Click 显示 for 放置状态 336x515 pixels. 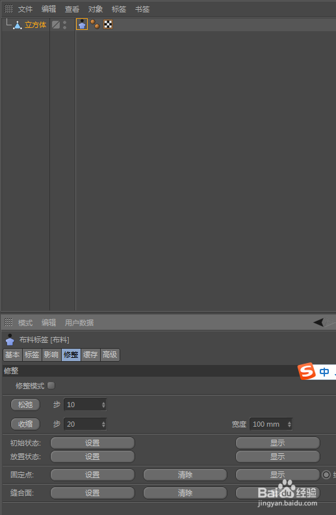click(278, 457)
